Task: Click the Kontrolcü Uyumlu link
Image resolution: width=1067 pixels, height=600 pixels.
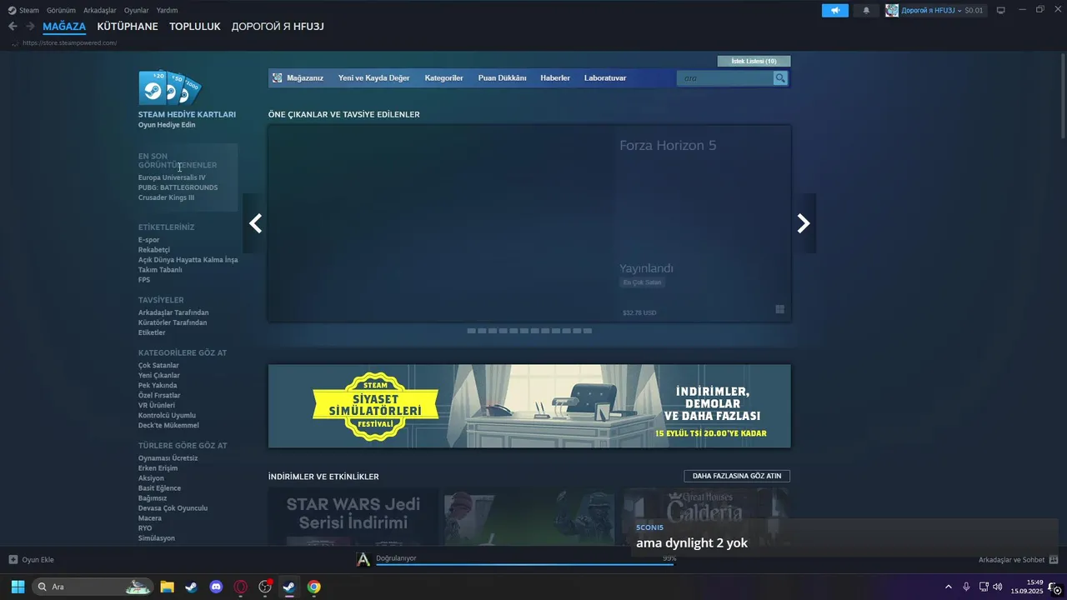Action: coord(167,415)
